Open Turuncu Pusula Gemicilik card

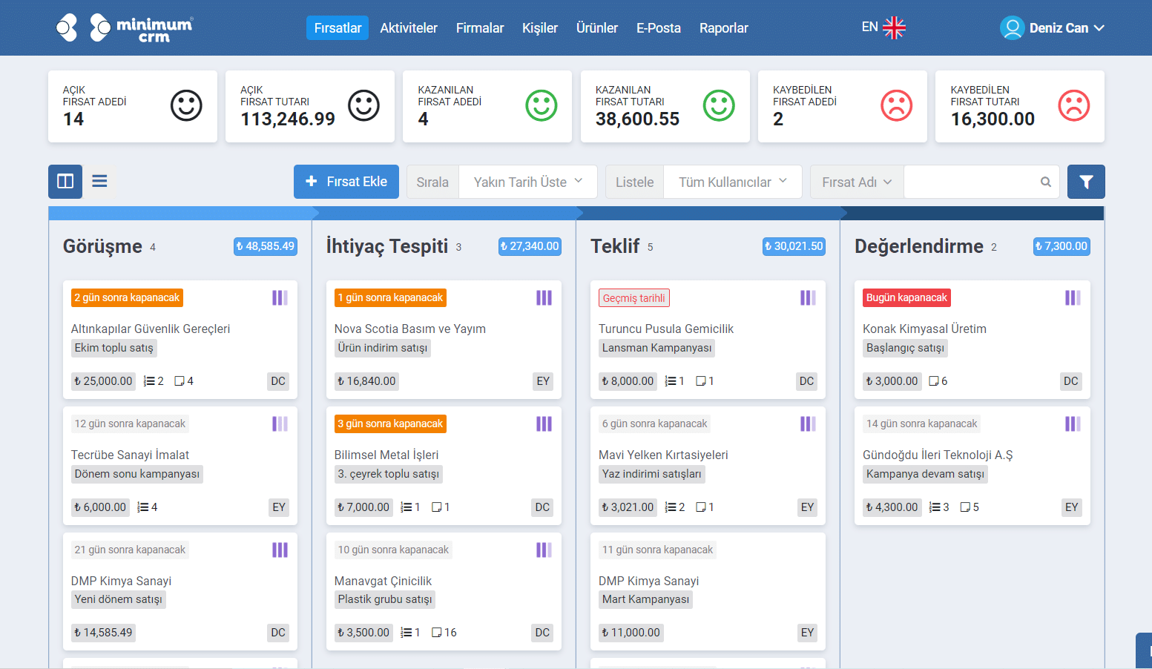[x=666, y=329]
